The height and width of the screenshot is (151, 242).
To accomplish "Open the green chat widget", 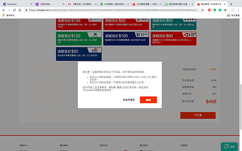I will point(229,147).
